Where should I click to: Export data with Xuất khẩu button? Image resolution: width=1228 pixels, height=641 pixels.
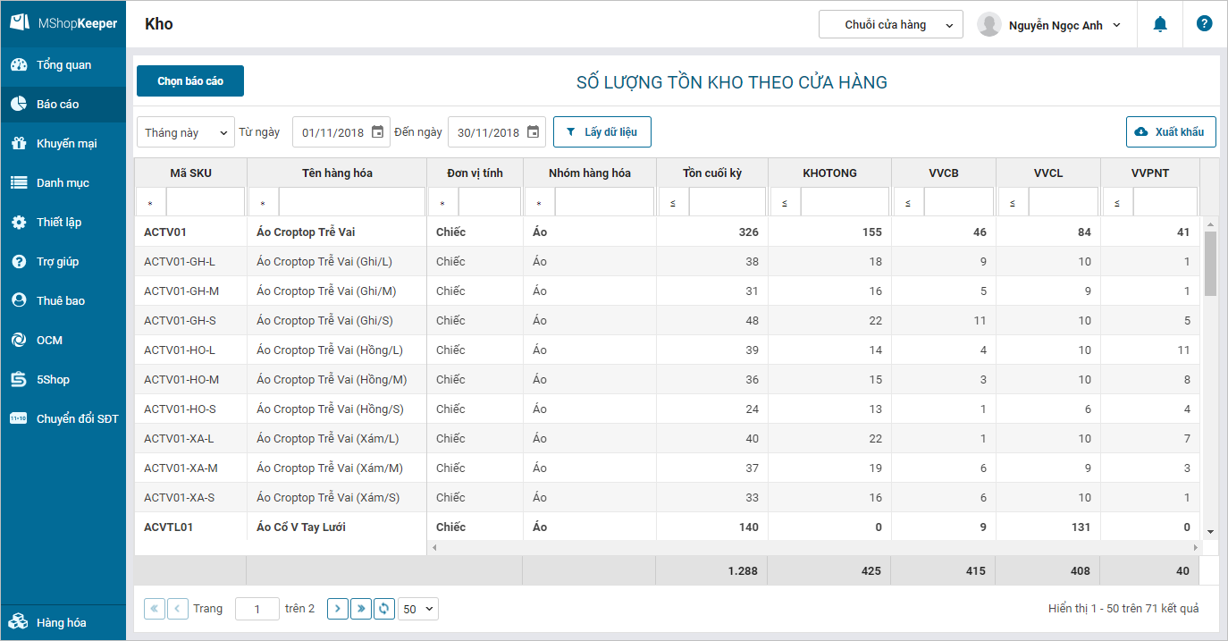coord(1171,132)
